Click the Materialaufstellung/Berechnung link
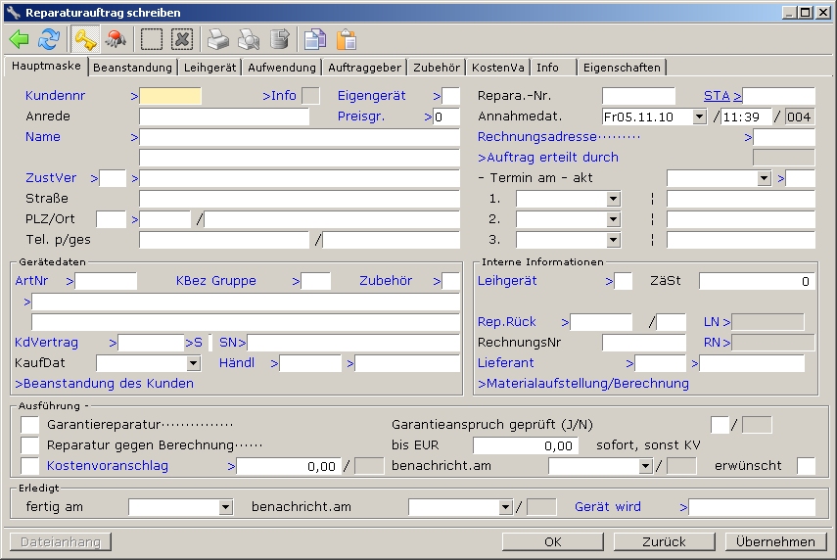This screenshot has height=560, width=837. pos(582,384)
